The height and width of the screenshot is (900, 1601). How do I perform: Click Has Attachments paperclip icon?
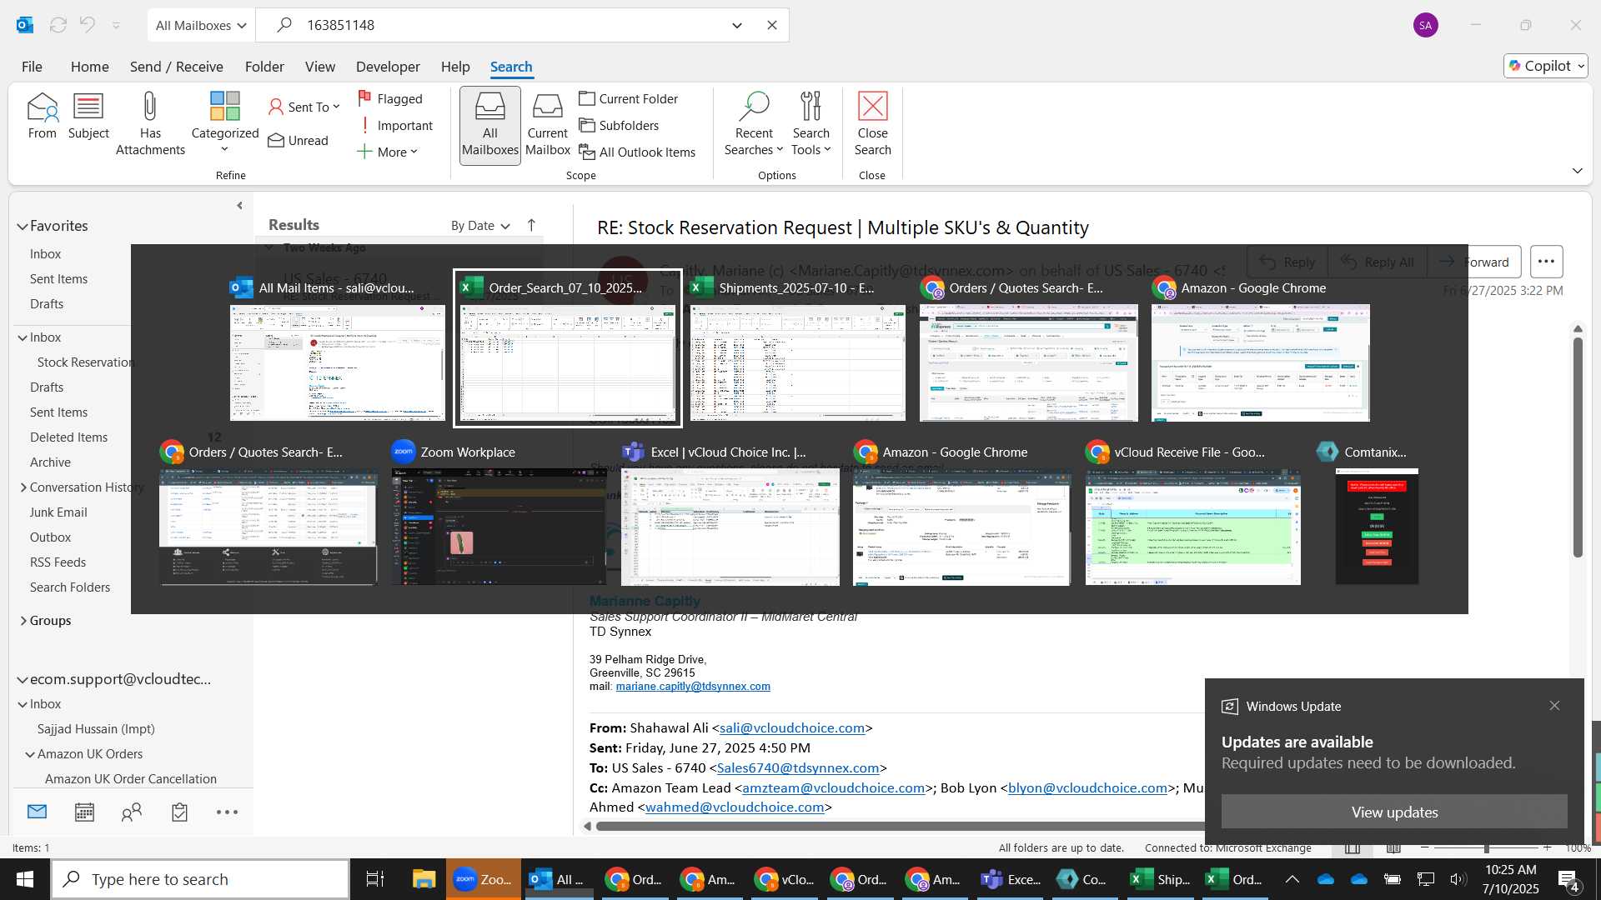tap(150, 122)
